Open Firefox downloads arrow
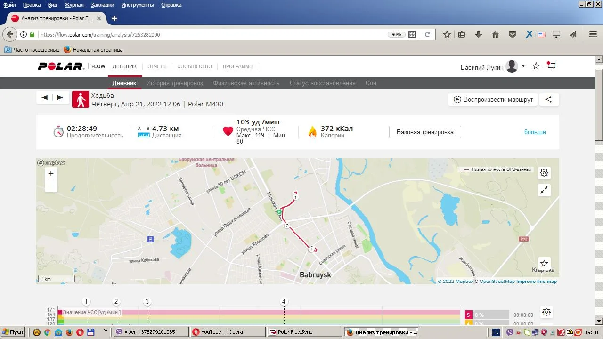The image size is (603, 339). 479,34
